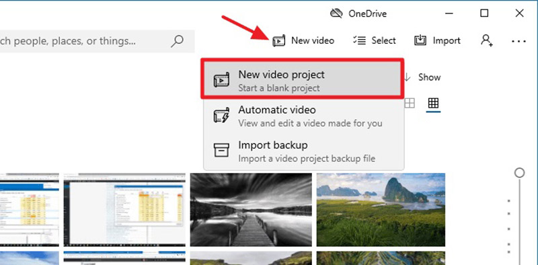Viewport: 538px width, 265px height.
Task: Click the Import tray icon
Action: click(x=420, y=40)
